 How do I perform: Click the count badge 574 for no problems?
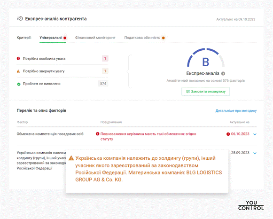pos(103,84)
